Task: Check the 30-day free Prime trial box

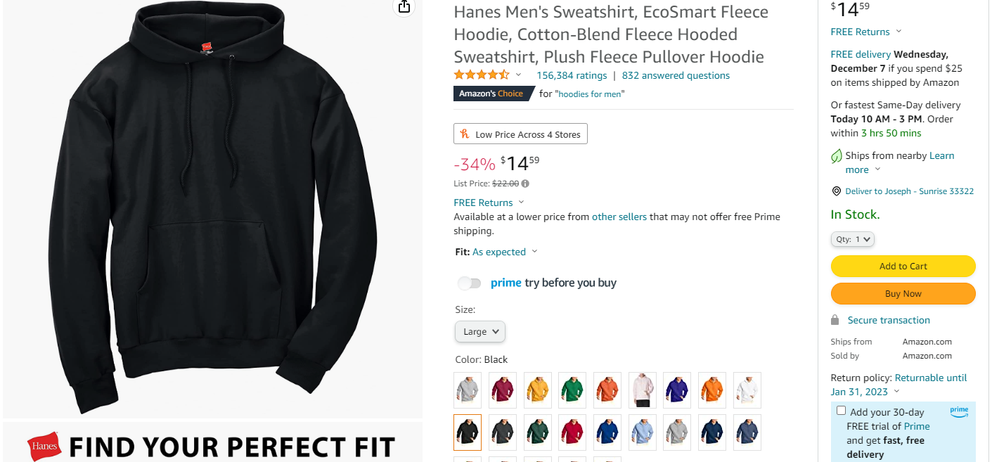Action: point(841,411)
